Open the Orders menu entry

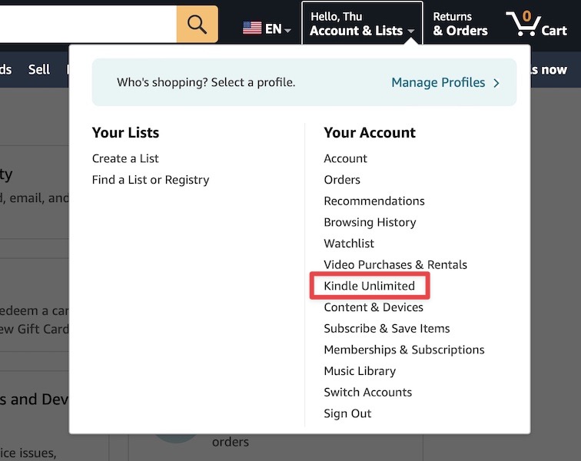[342, 180]
